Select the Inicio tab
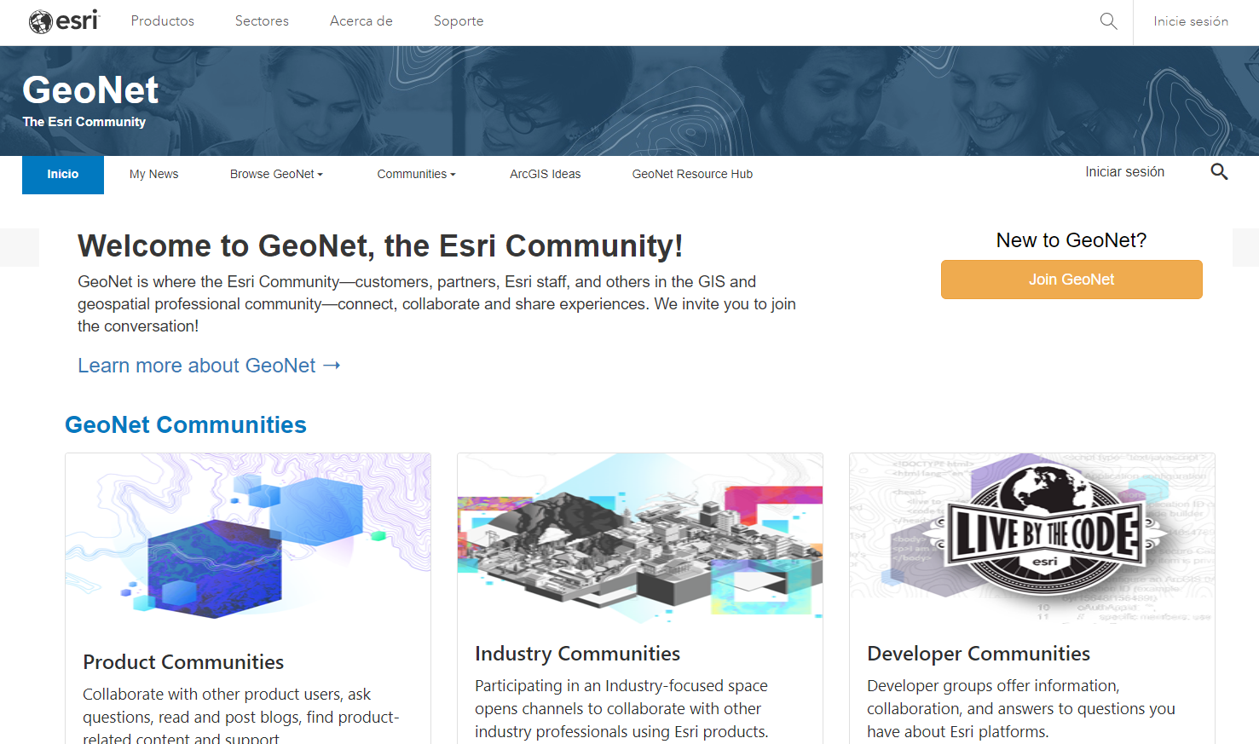This screenshot has width=1259, height=744. tap(63, 175)
